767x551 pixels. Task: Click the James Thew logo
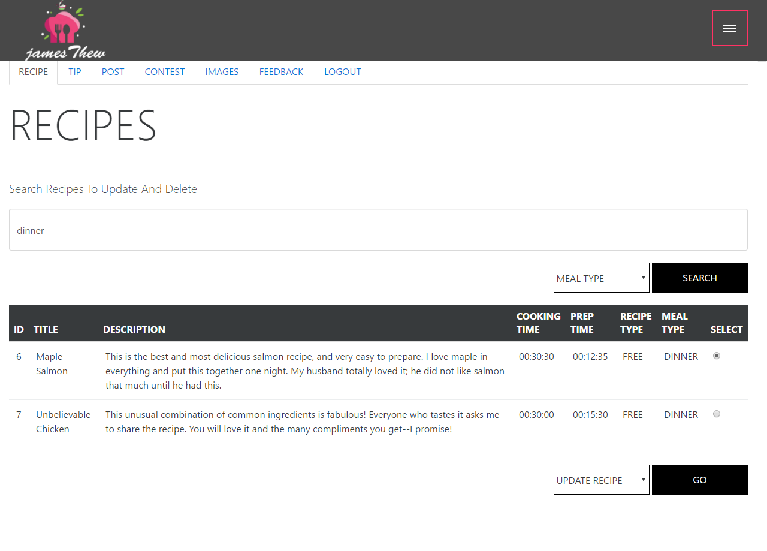[65, 31]
